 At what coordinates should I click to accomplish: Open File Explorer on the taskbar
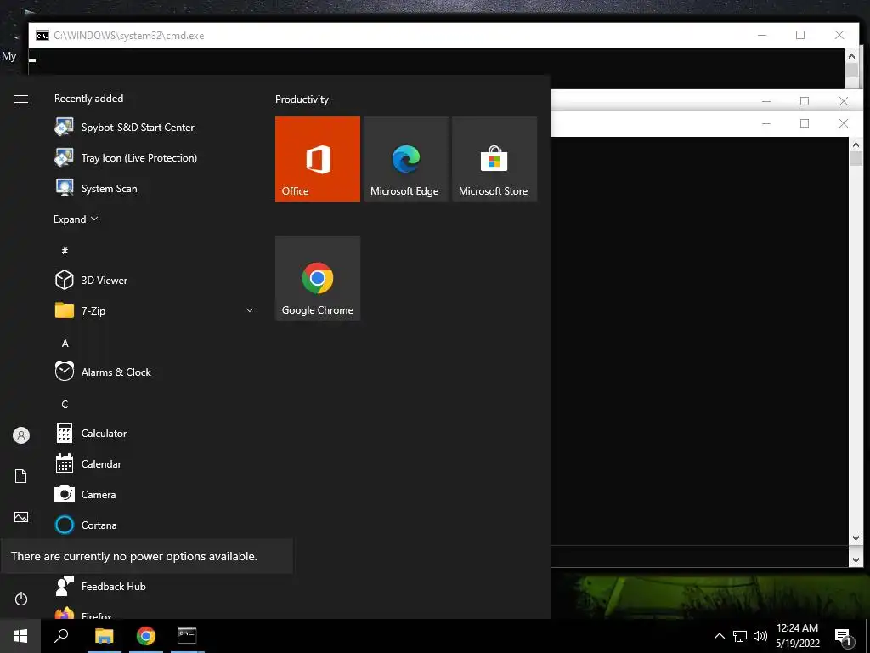tap(105, 636)
